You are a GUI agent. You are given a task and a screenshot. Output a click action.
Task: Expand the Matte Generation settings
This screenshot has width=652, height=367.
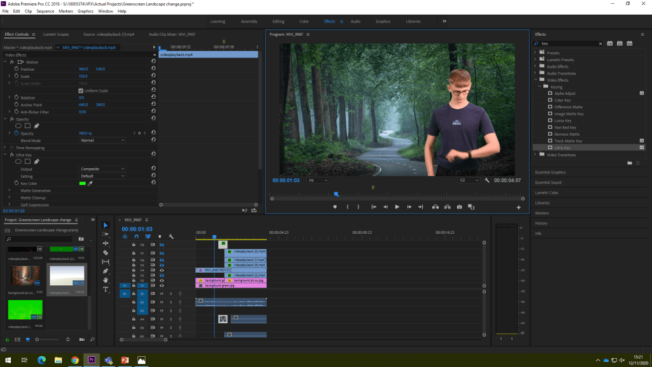click(x=9, y=191)
